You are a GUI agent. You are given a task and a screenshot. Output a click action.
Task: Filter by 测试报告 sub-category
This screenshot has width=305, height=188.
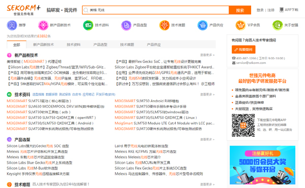(x=65, y=94)
